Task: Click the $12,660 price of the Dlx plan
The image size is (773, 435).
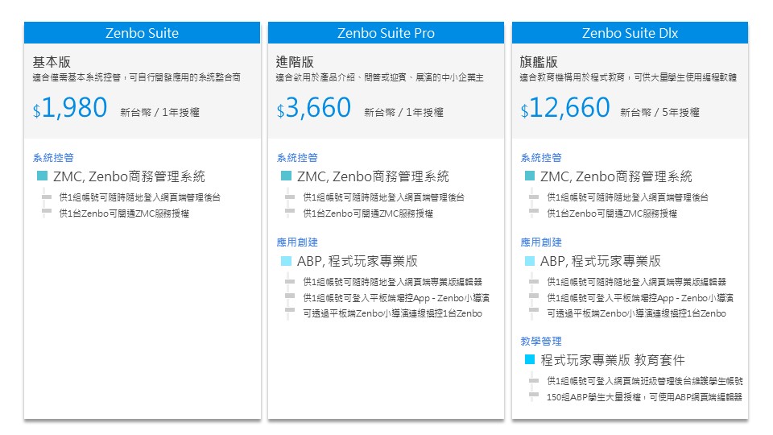Action: point(565,109)
